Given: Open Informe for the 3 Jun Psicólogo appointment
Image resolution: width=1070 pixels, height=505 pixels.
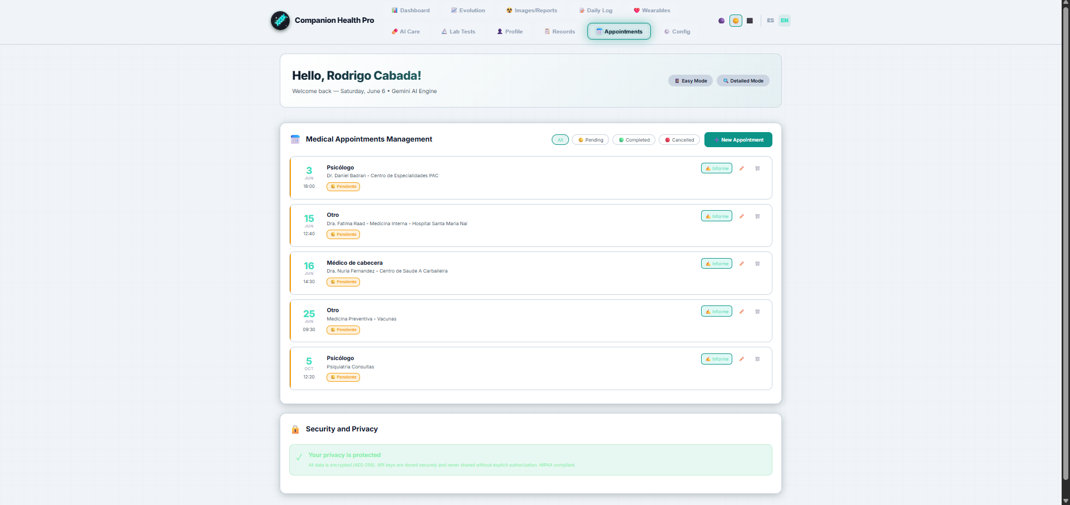Looking at the screenshot, I should click(x=717, y=168).
